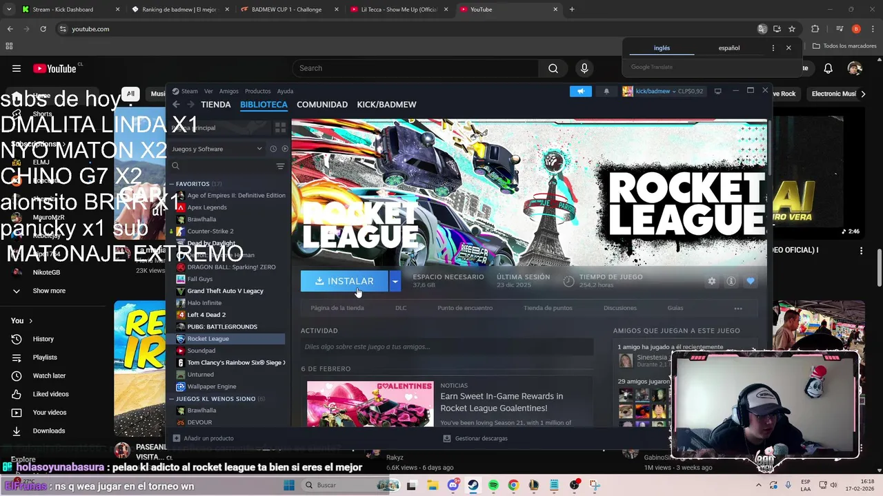Viewport: 883px width, 496px height.
Task: Open the DLC link
Action: 401,308
